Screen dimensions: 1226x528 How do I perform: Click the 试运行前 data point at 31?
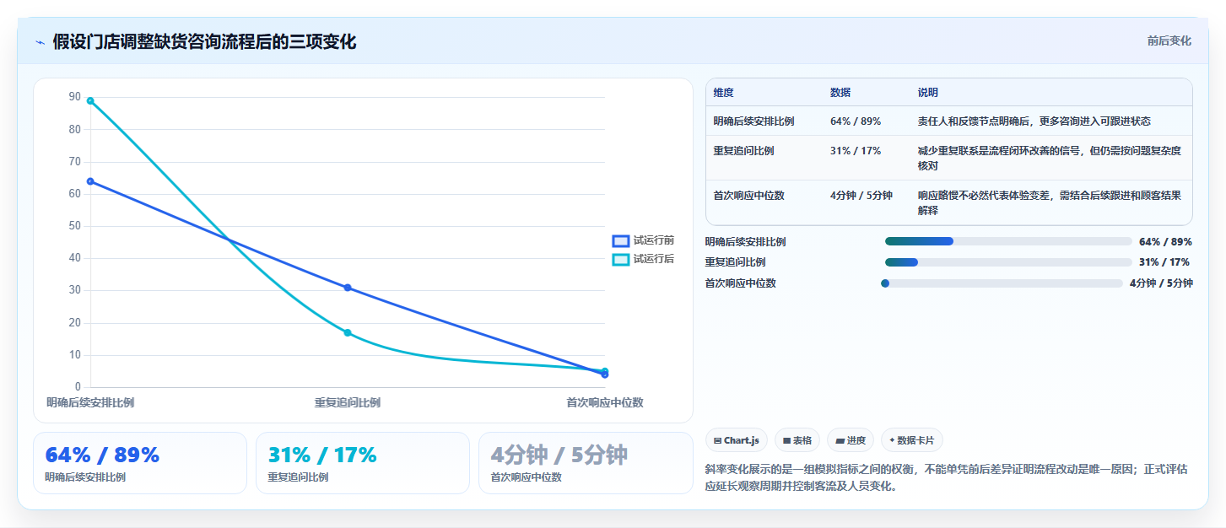click(x=348, y=288)
